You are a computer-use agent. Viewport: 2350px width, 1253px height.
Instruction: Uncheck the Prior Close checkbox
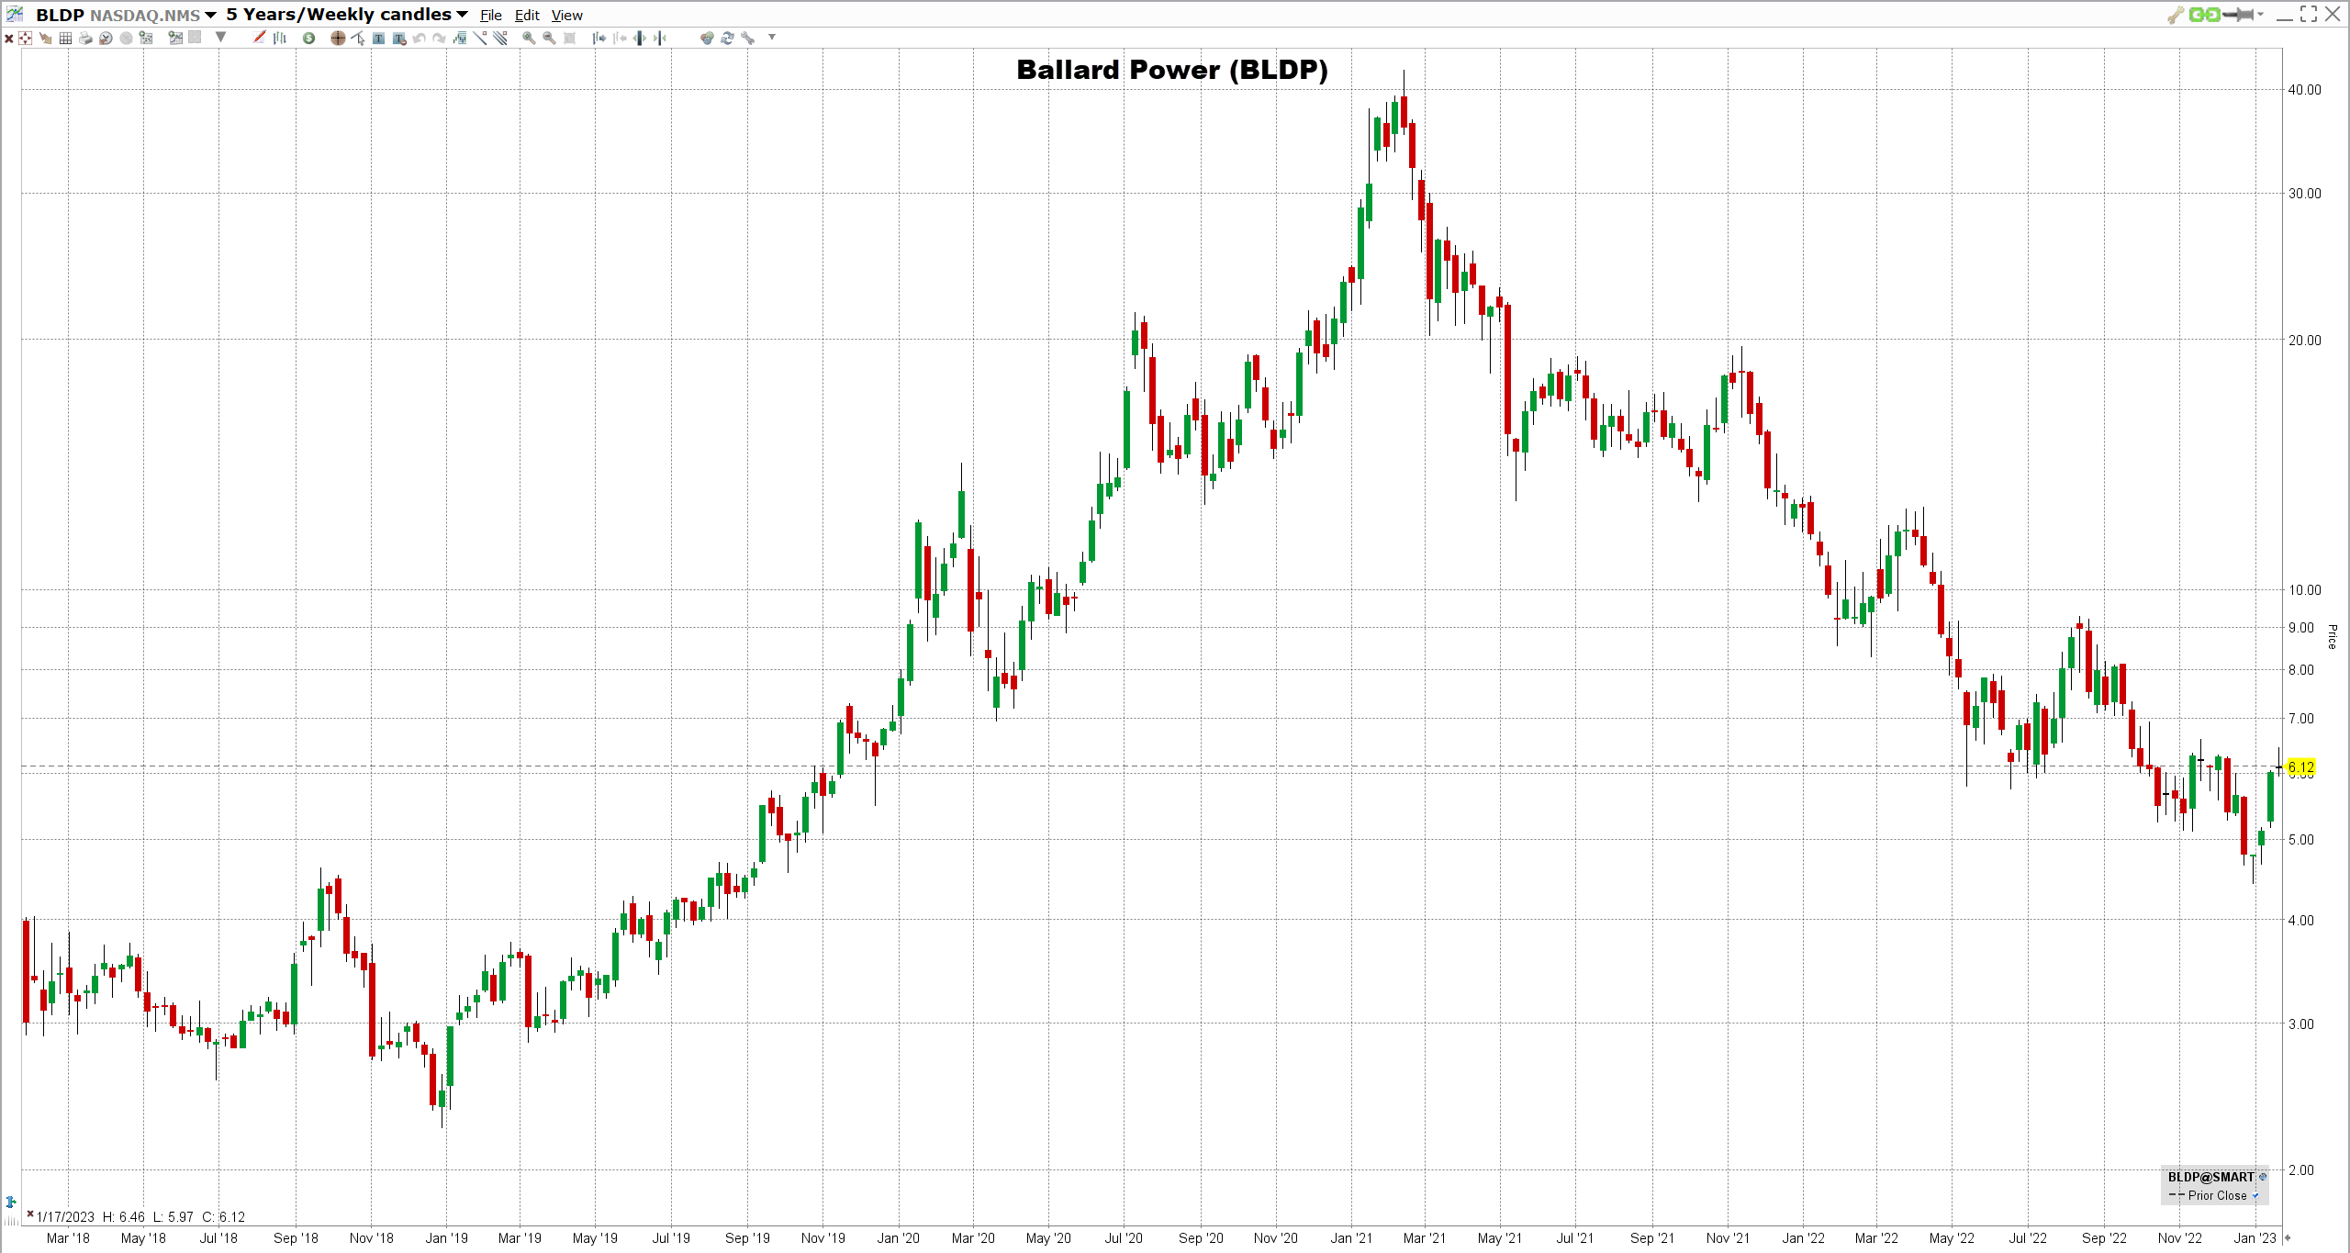[x=2255, y=1195]
